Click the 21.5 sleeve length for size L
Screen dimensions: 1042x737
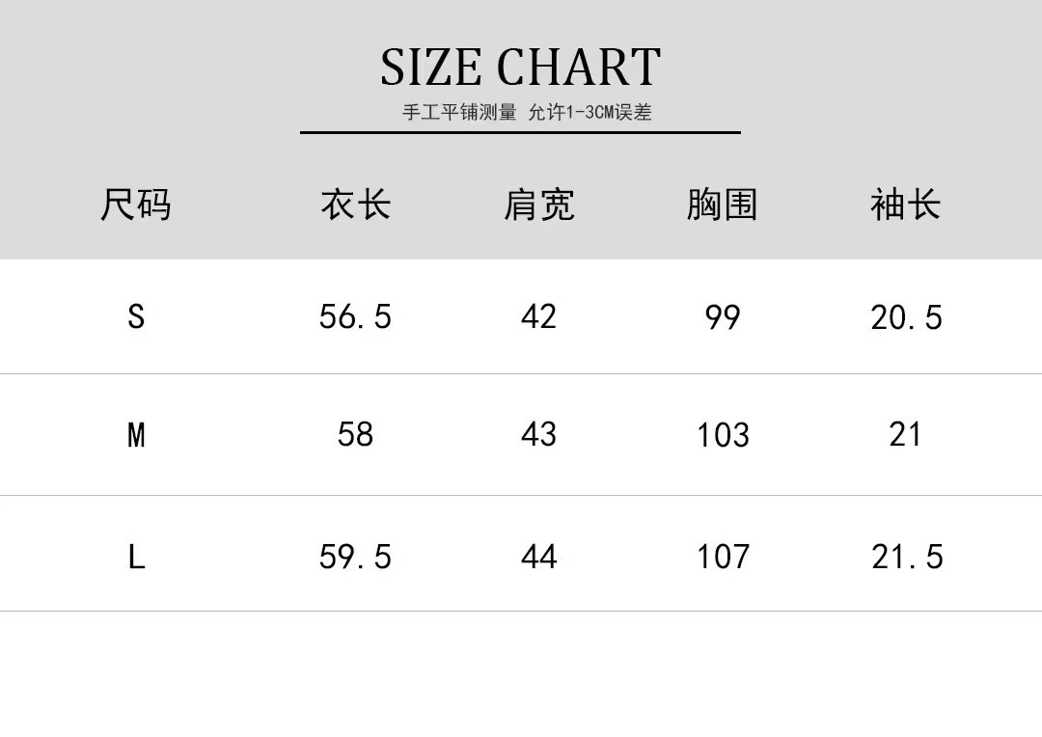tap(907, 557)
